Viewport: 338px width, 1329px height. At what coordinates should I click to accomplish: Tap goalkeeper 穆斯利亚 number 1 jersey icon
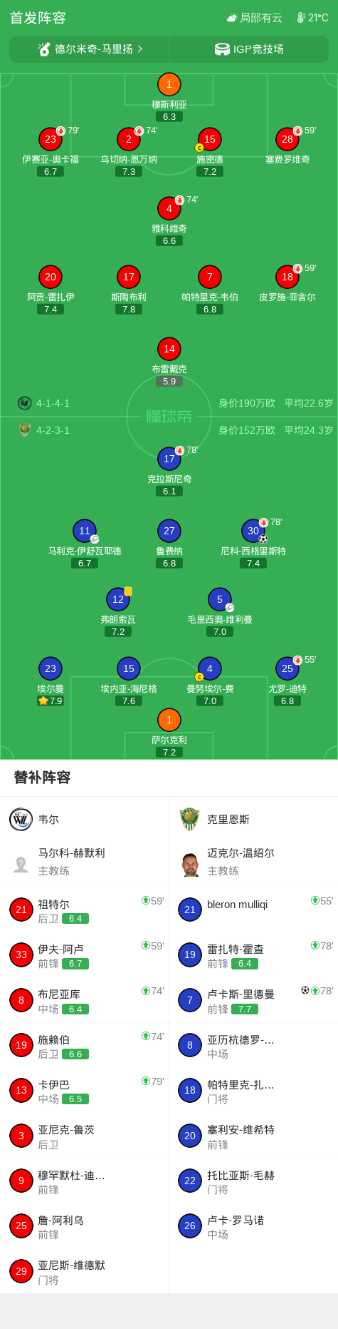coord(169,84)
